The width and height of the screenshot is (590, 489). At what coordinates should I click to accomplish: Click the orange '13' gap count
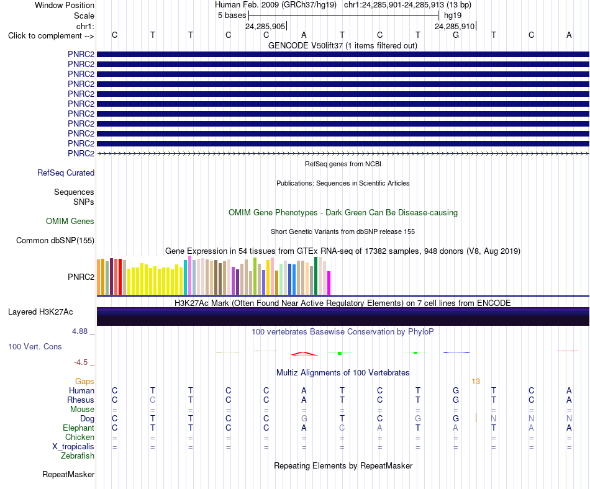[476, 382]
